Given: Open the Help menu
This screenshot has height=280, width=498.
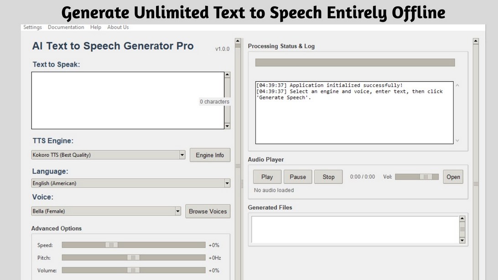Looking at the screenshot, I should pyautogui.click(x=95, y=27).
